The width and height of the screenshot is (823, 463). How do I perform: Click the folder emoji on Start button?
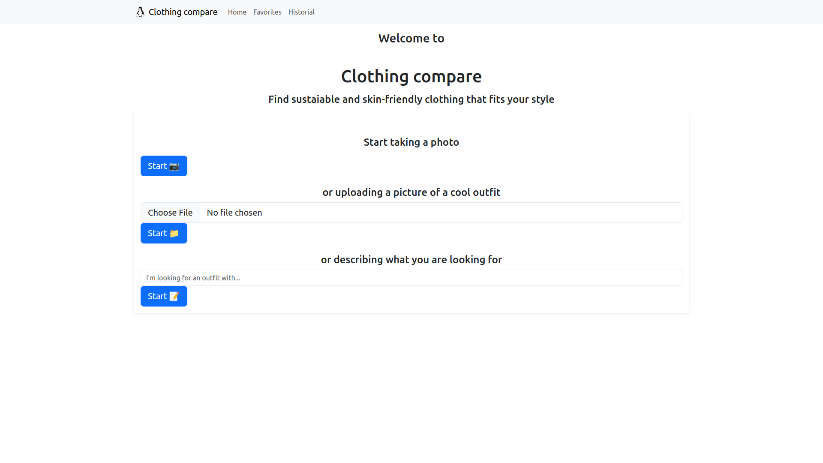[174, 234]
